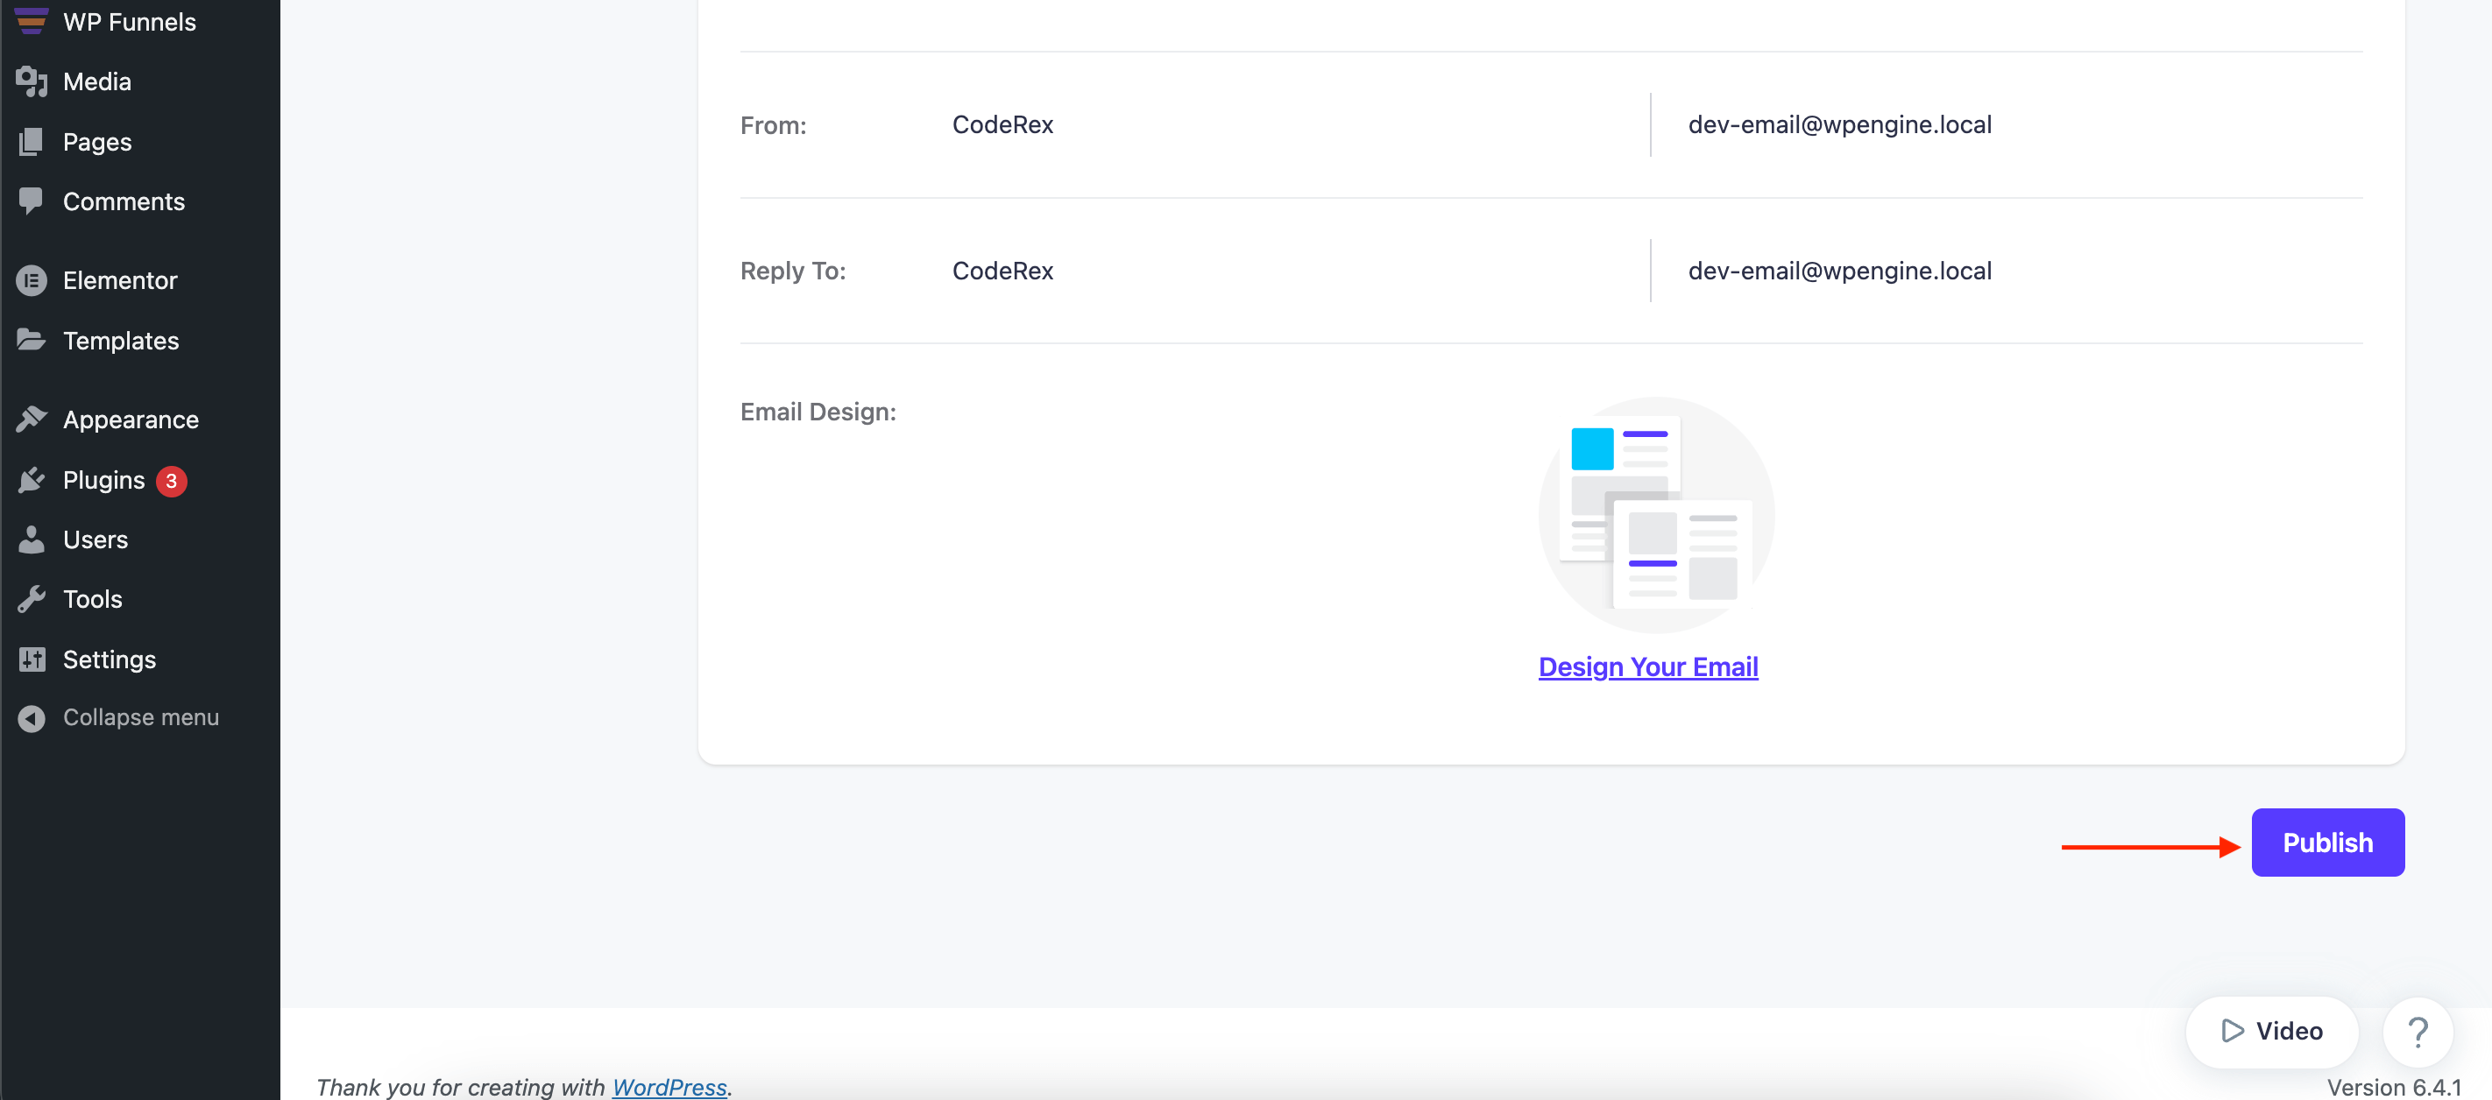Open the Pages menu
This screenshot has width=2492, height=1100.
click(x=96, y=142)
